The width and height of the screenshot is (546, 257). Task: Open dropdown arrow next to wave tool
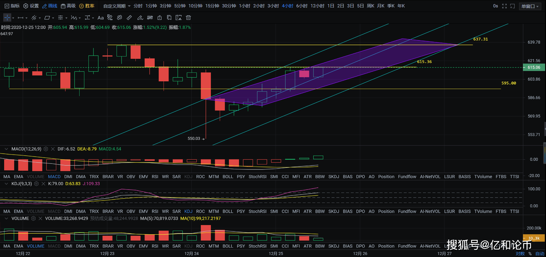click(80, 18)
